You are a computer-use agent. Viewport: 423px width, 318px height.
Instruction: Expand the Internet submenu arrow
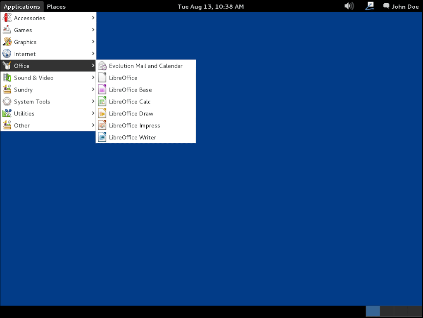click(x=93, y=54)
